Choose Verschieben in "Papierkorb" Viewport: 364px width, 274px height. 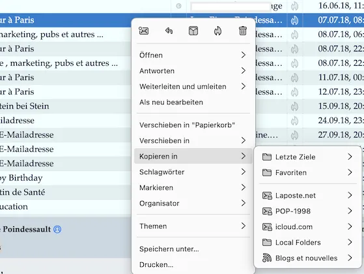pyautogui.click(x=193, y=125)
